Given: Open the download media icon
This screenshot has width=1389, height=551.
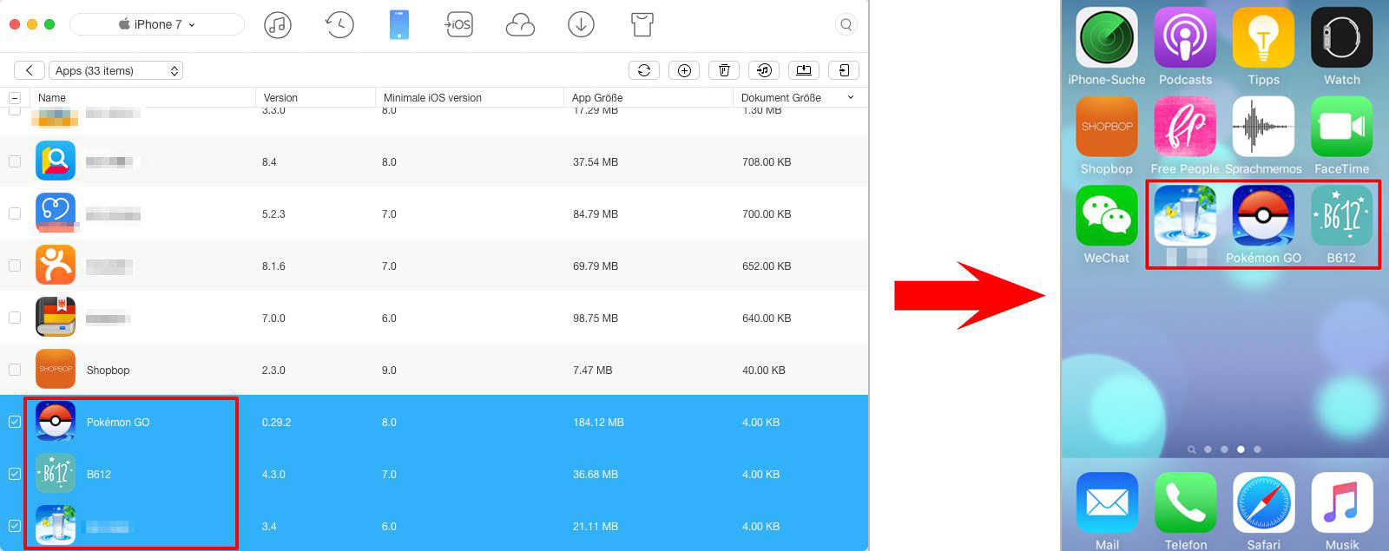Looking at the screenshot, I should tap(581, 25).
